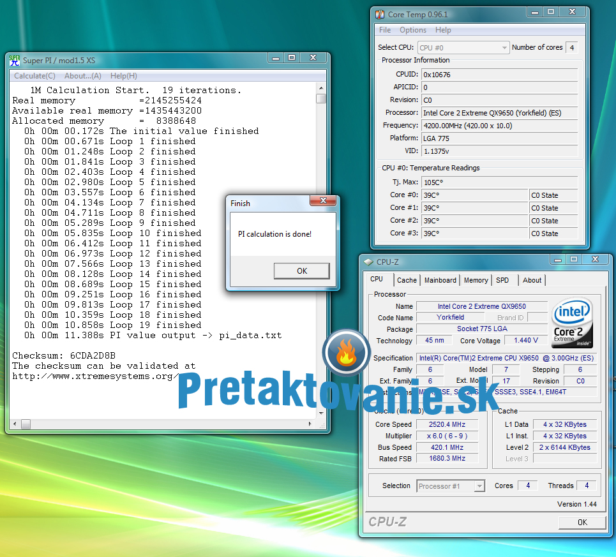Close the Finish dialog with the X
This screenshot has width=616, height=557.
(323, 200)
